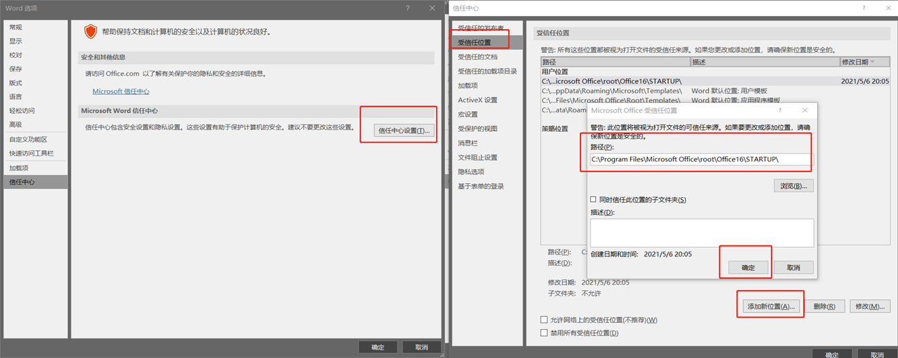
Task: Open the Microsoft 信任中心 link
Action: 121,91
